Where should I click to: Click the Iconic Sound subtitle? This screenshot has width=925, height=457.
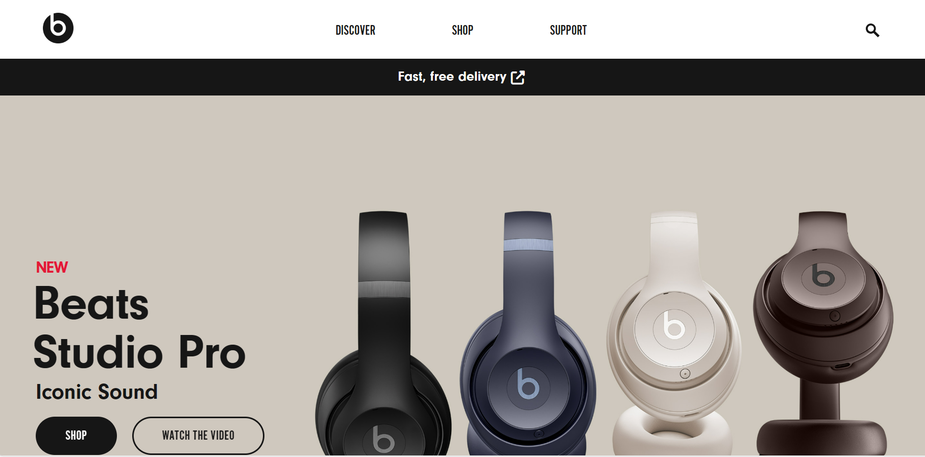[96, 392]
